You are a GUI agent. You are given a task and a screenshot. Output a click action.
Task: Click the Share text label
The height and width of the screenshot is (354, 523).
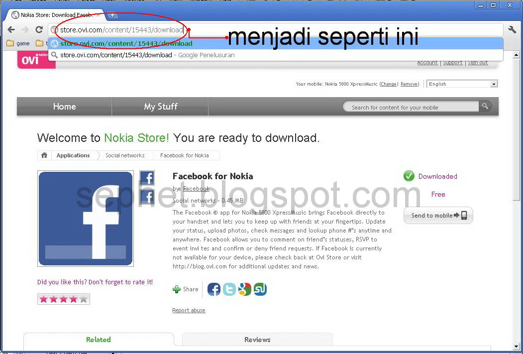point(191,289)
